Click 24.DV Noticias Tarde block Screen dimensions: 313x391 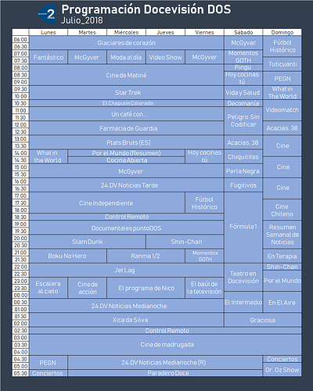(x=126, y=185)
